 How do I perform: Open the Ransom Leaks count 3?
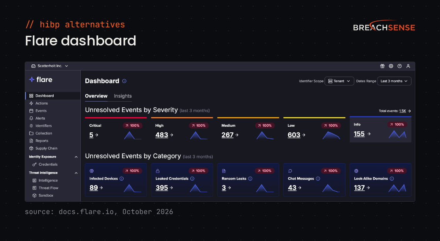point(224,188)
